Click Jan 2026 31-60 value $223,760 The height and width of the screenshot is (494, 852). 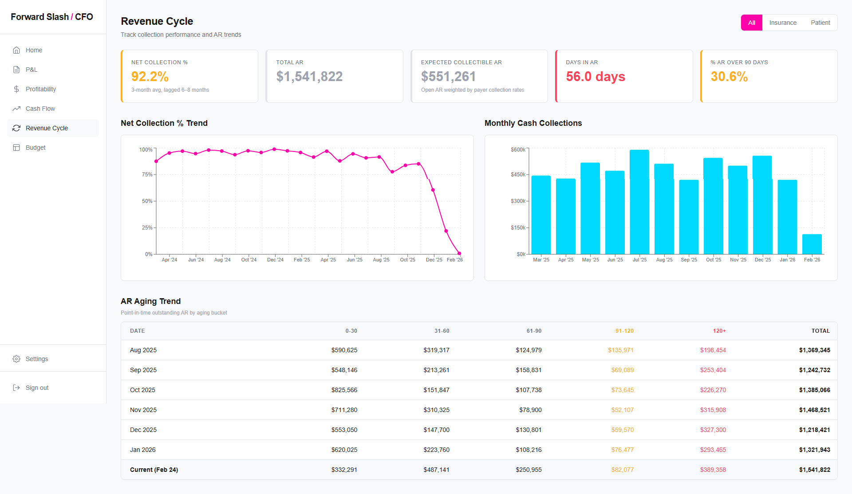tap(437, 450)
